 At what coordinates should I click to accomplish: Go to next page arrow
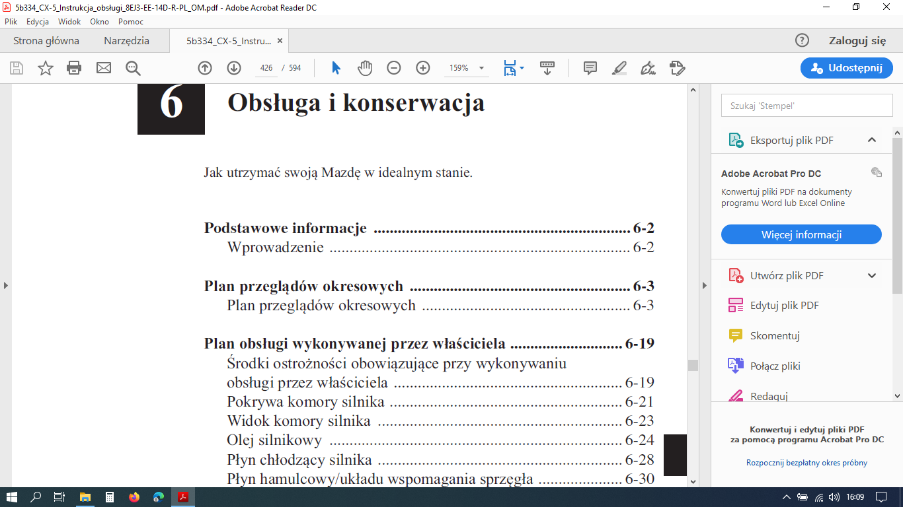(x=234, y=68)
